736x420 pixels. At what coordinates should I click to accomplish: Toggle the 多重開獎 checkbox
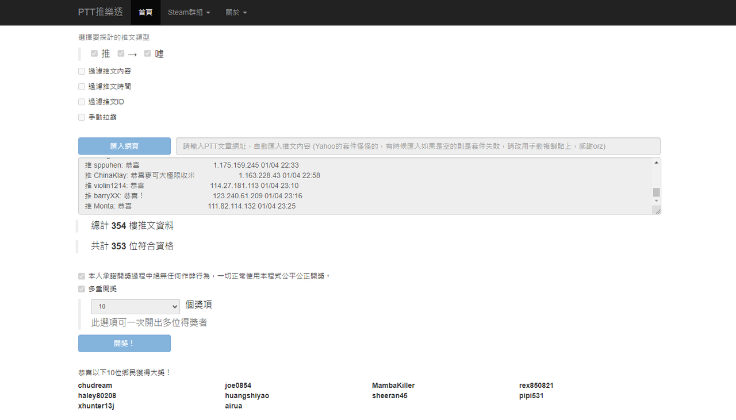pos(82,288)
